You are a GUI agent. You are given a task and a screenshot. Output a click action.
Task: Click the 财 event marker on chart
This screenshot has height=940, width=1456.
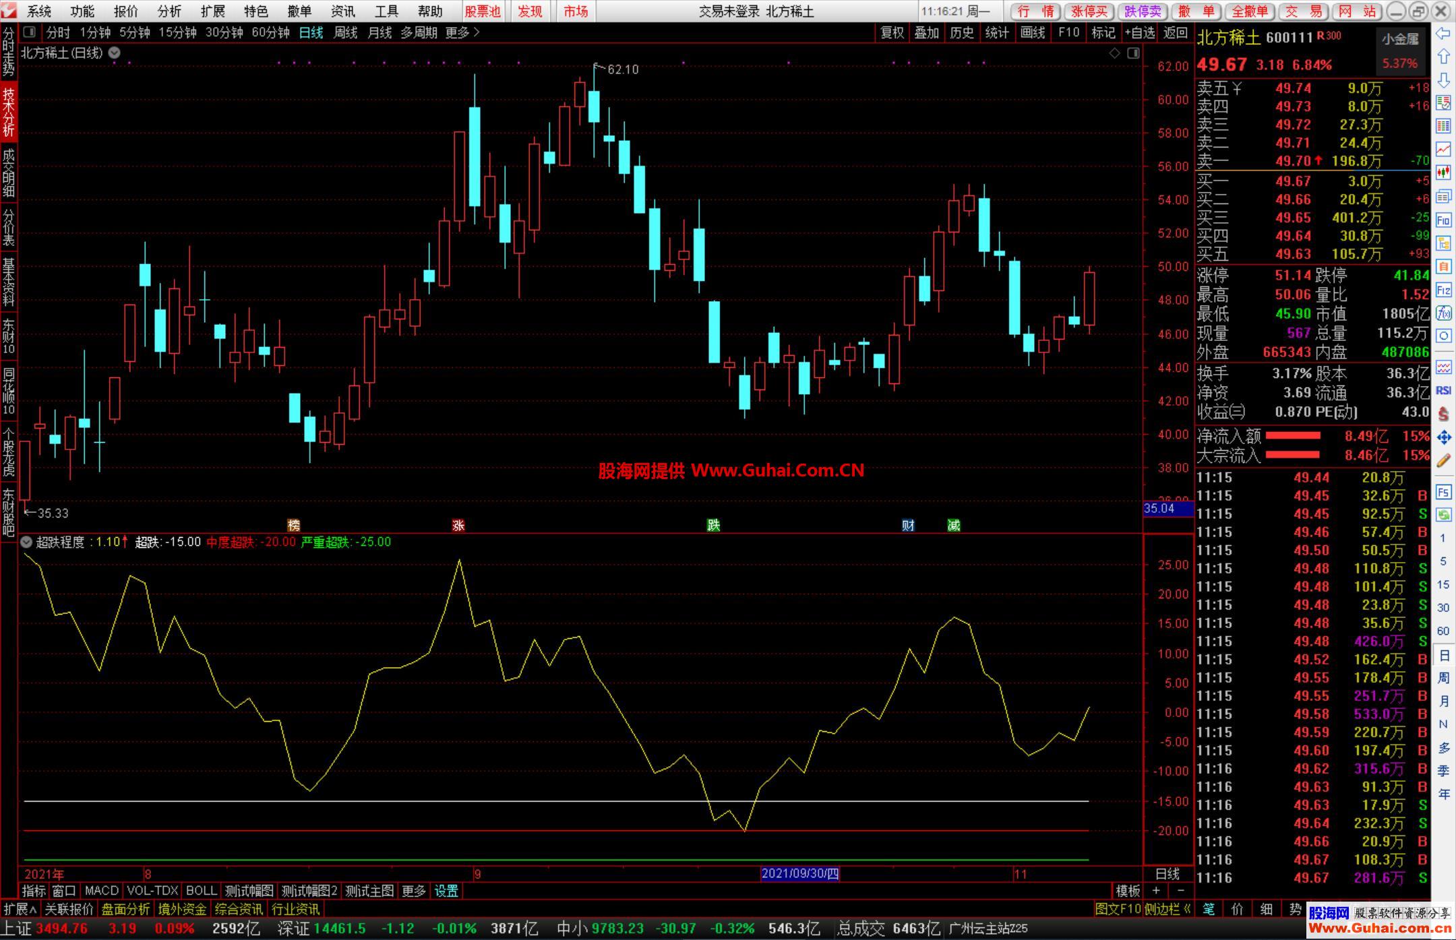click(908, 525)
